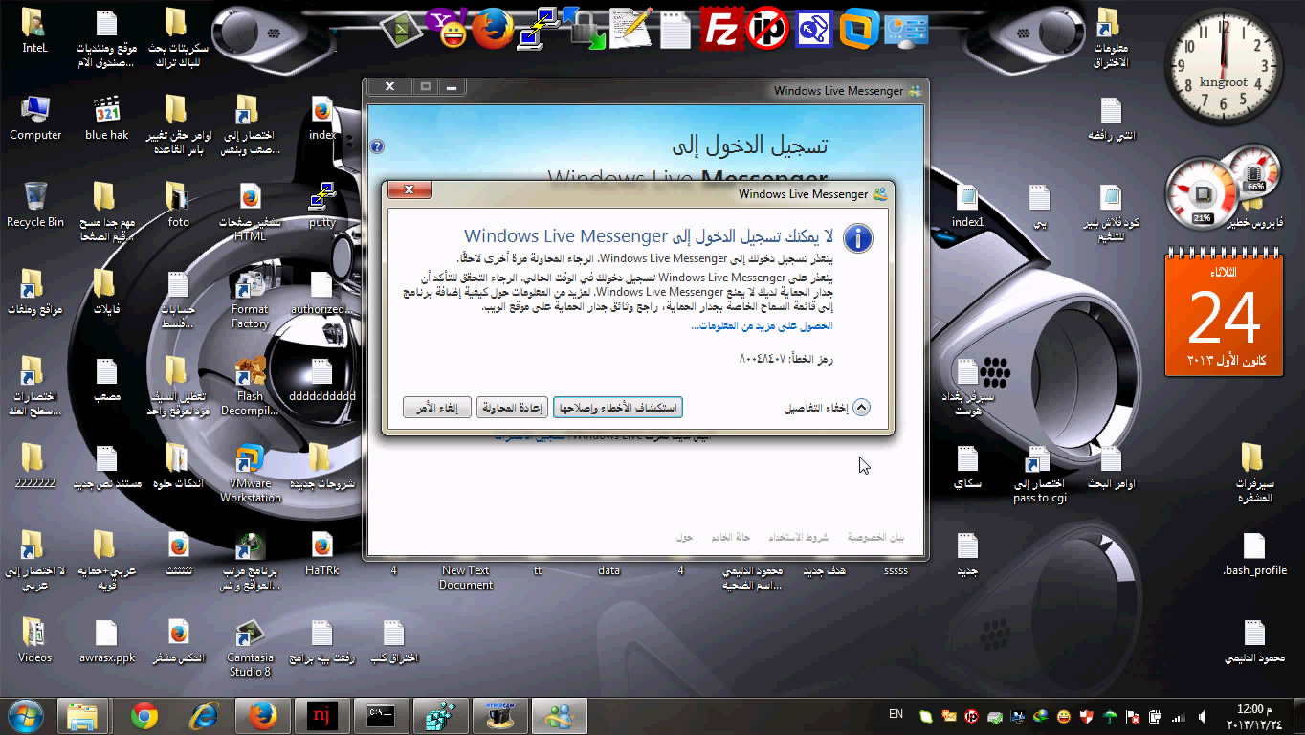The height and width of the screenshot is (735, 1305).
Task: Click the help question mark in Messenger window
Action: coord(377,146)
